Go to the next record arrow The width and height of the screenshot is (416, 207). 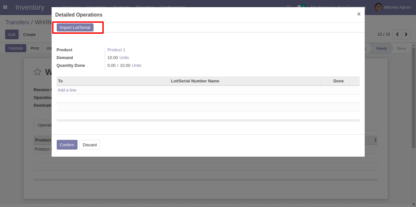[406, 34]
